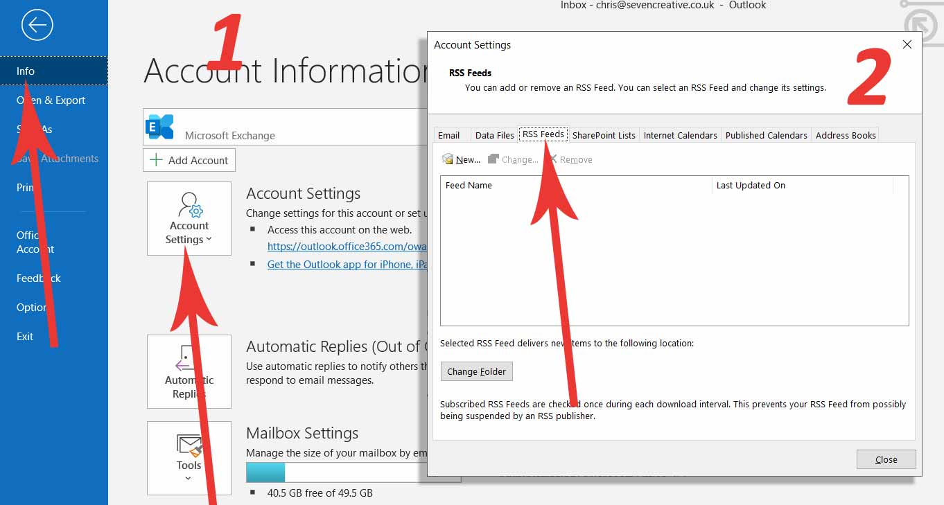Click Get the Outlook app link
This screenshot has width=944, height=505.
coord(347,264)
